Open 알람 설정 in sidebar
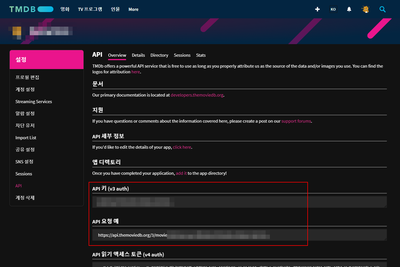Screen dimensions: 400x267 (x=25, y=113)
